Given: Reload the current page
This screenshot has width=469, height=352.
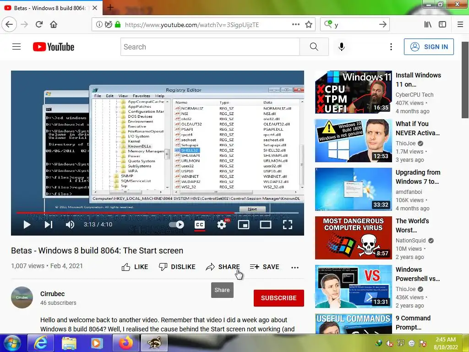Looking at the screenshot, I should (39, 25).
